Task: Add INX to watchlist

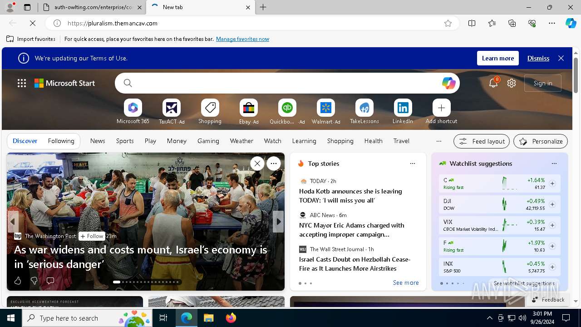Action: tap(552, 267)
